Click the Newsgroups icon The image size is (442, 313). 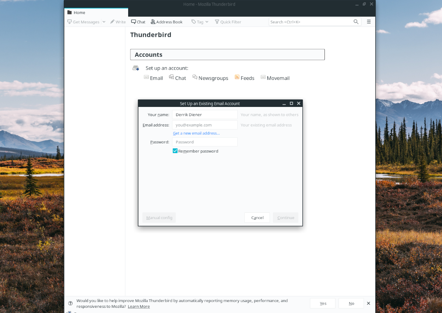[x=195, y=77]
